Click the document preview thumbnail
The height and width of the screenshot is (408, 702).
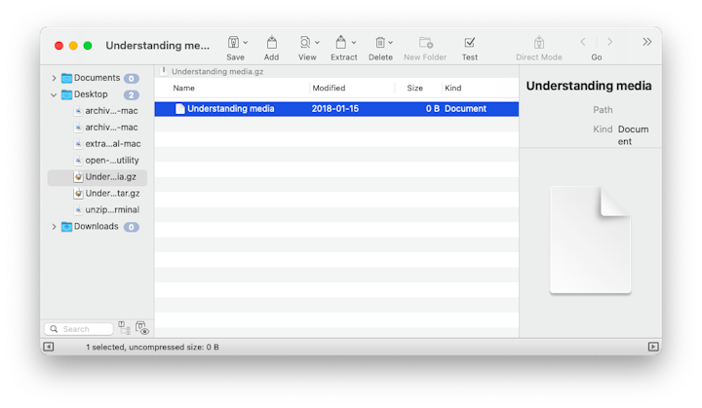coord(590,241)
